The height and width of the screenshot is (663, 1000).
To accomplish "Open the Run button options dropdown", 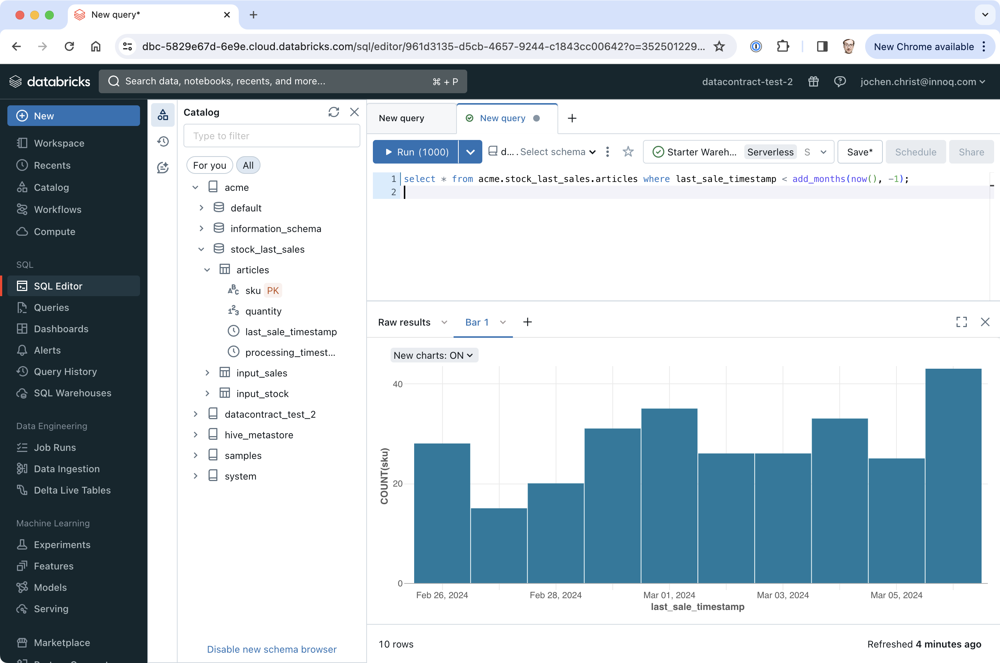I will coord(471,152).
